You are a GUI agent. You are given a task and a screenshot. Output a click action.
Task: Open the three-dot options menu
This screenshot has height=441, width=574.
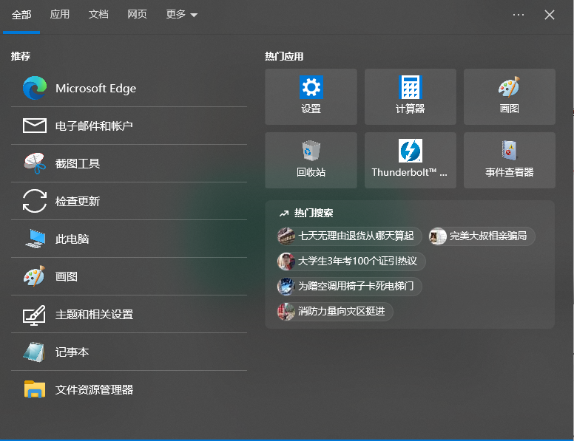[x=519, y=15]
